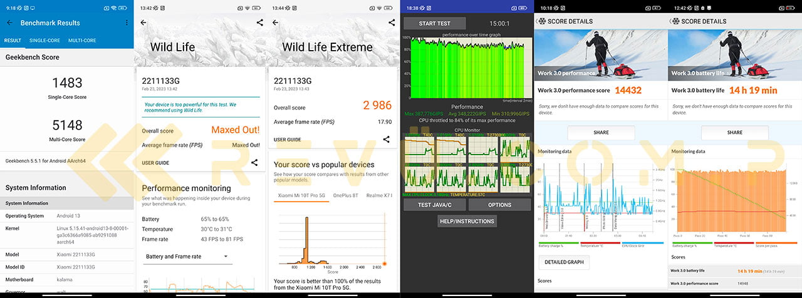Tap Operating System Android 13 row
The width and height of the screenshot is (802, 298).
click(67, 216)
